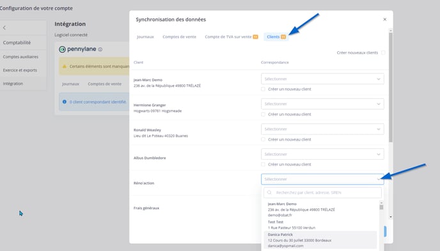440x251 pixels.
Task: Click the Pennylane logo icon
Action: click(62, 49)
